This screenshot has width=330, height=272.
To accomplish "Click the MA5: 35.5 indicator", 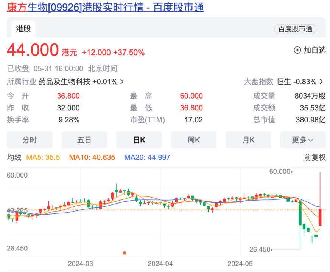I will point(43,157).
